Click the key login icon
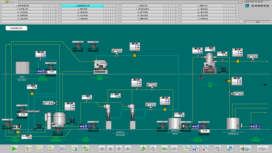Image resolution: width=272 pixels, height=153 pixels. (28, 149)
